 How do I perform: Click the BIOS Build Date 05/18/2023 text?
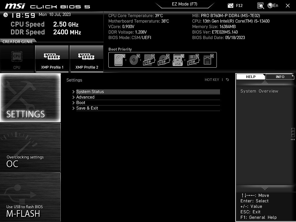point(219,38)
